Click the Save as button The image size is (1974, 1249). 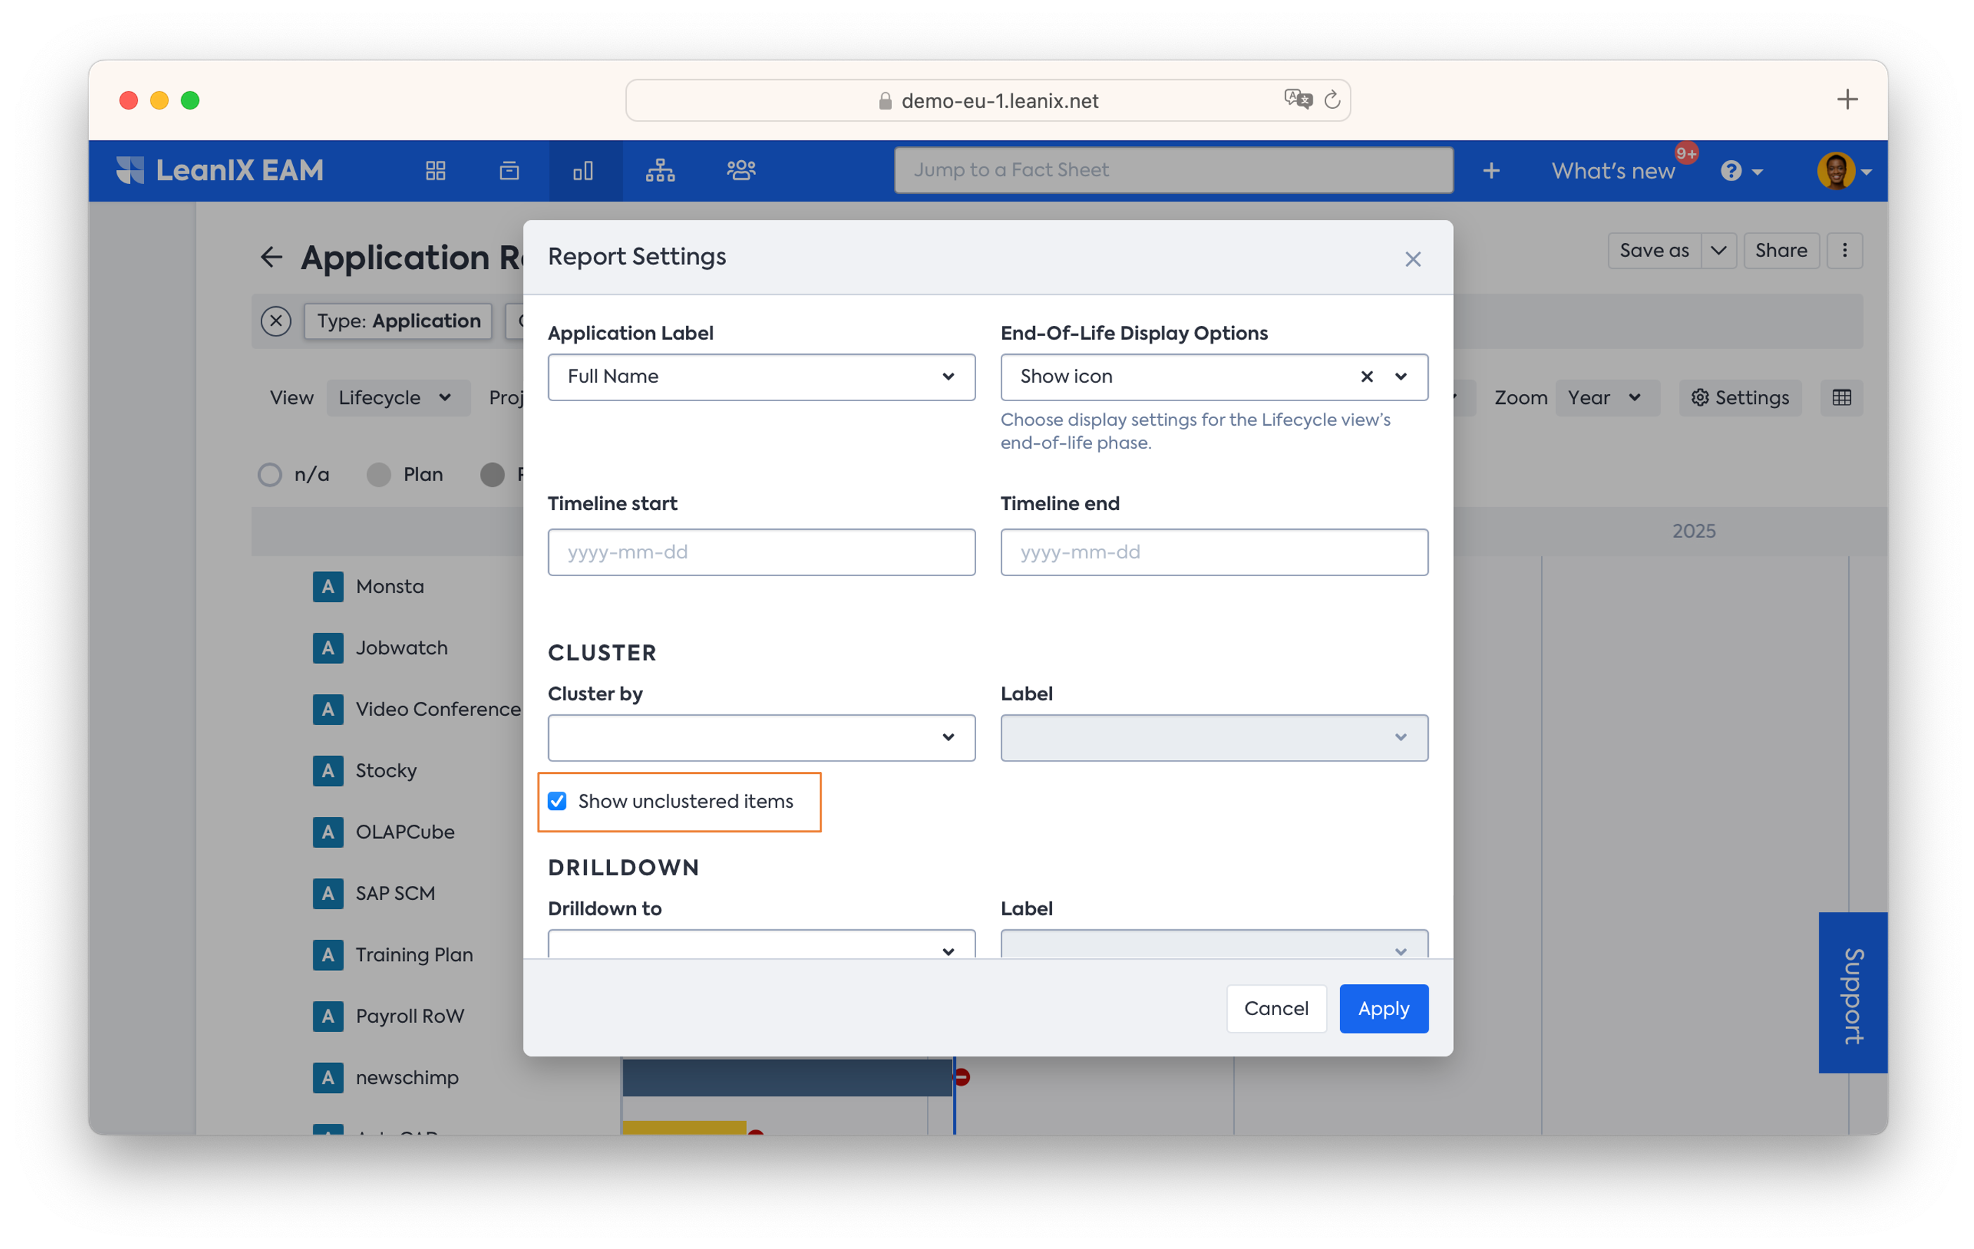[x=1654, y=251]
